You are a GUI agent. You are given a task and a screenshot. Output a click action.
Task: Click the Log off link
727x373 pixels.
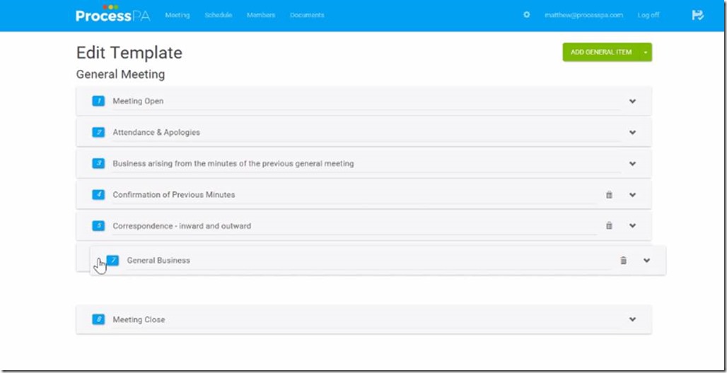click(x=648, y=15)
